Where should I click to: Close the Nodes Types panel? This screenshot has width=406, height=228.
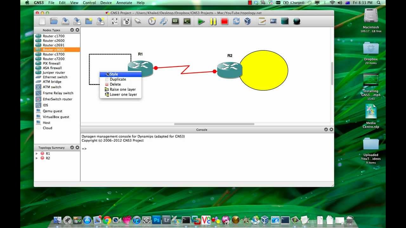coord(77,30)
